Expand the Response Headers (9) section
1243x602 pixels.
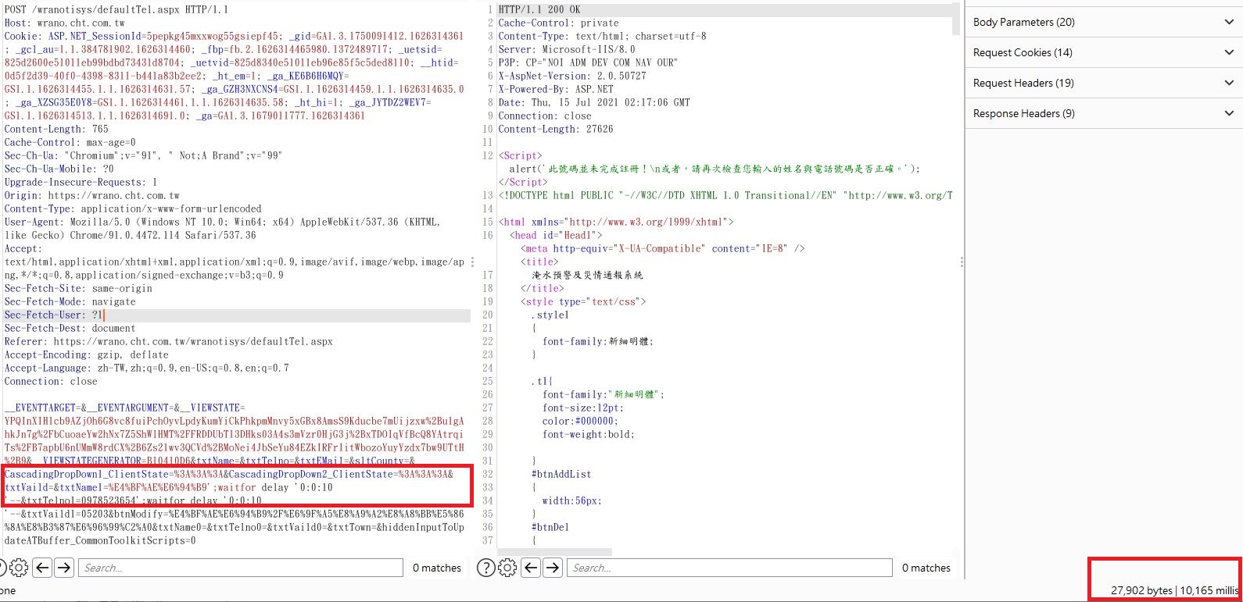(1104, 113)
